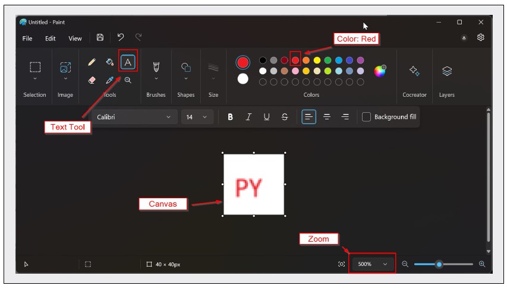Click the Save icon
507x301 pixels.
pos(100,37)
